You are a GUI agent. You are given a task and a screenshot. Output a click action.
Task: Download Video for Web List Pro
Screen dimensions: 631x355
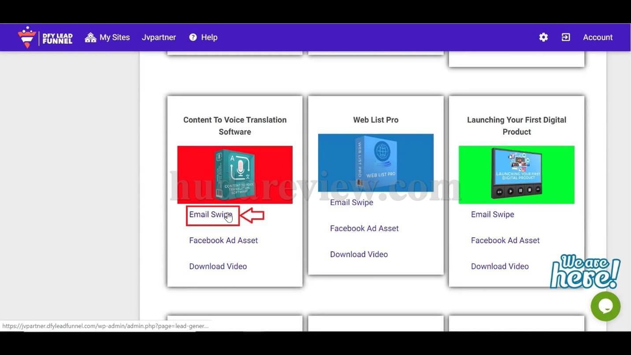[359, 254]
